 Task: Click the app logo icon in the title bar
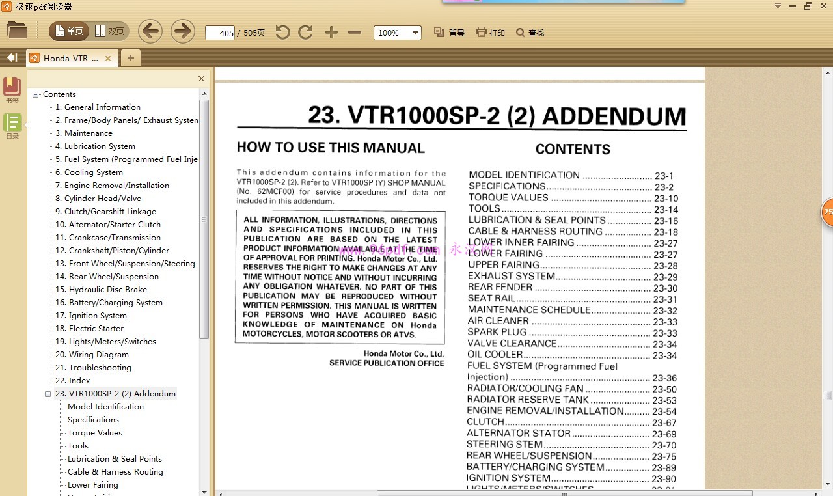[7, 7]
